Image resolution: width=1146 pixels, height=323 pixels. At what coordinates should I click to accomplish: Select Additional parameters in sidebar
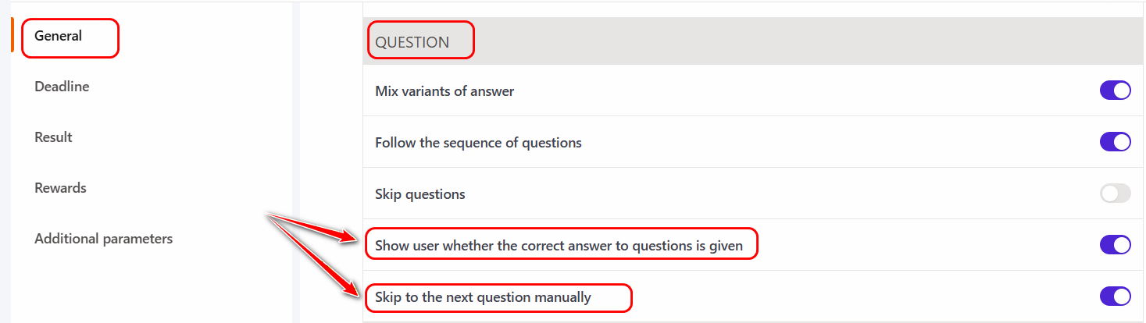pos(103,239)
